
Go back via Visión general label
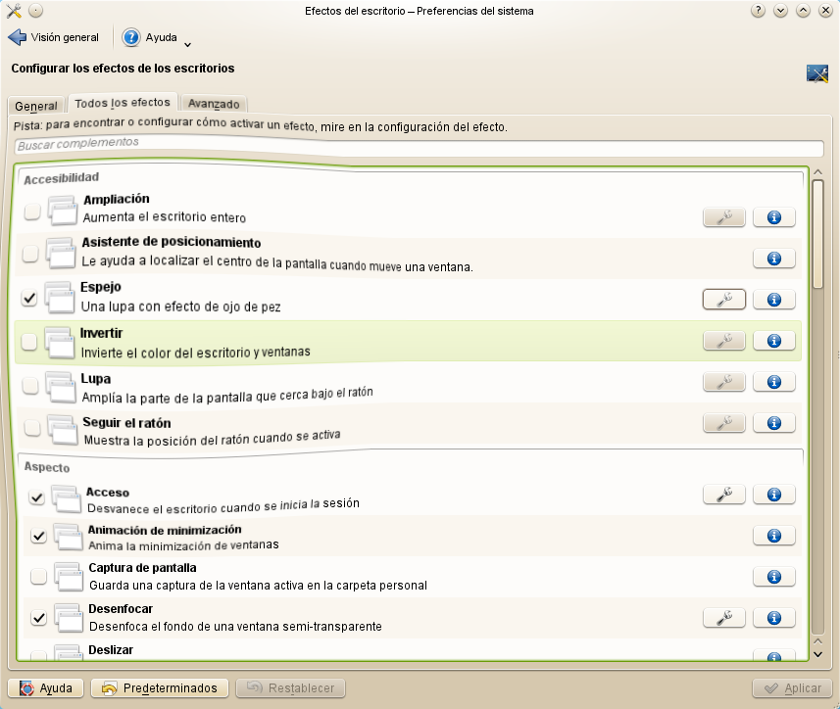click(x=65, y=37)
